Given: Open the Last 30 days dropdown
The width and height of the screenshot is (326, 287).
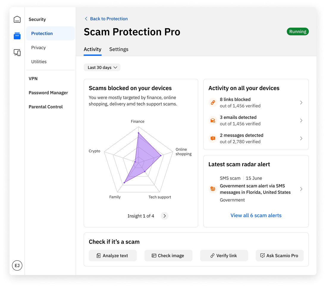Looking at the screenshot, I should coord(102,67).
